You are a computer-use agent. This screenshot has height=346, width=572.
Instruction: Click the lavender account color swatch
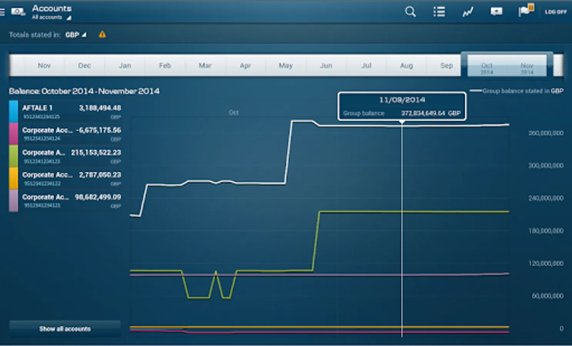coord(13,201)
